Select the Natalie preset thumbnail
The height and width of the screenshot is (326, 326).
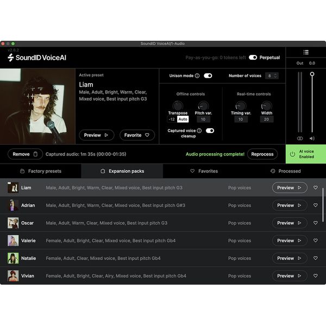(x=13, y=258)
